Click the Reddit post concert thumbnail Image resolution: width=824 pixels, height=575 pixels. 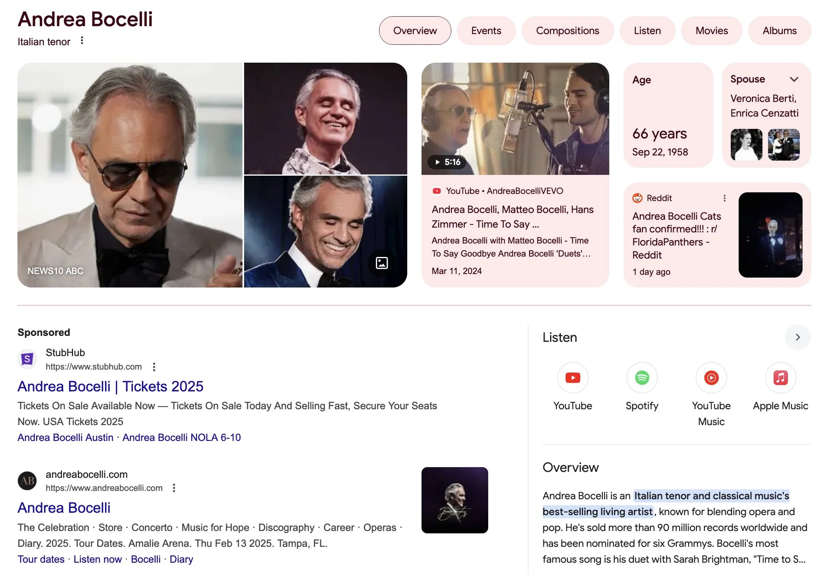tap(770, 235)
